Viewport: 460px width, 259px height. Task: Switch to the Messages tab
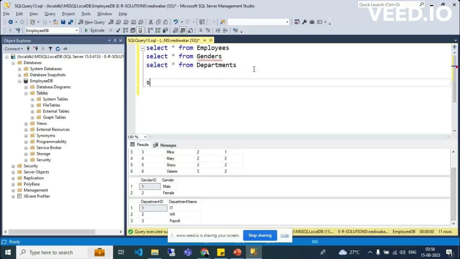pyautogui.click(x=165, y=145)
